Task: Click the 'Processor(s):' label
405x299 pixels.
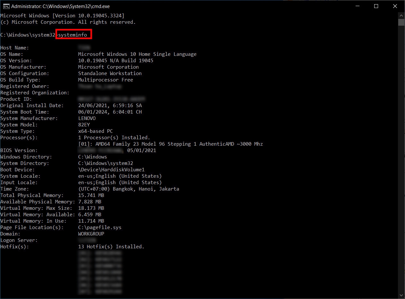Action: [19, 138]
